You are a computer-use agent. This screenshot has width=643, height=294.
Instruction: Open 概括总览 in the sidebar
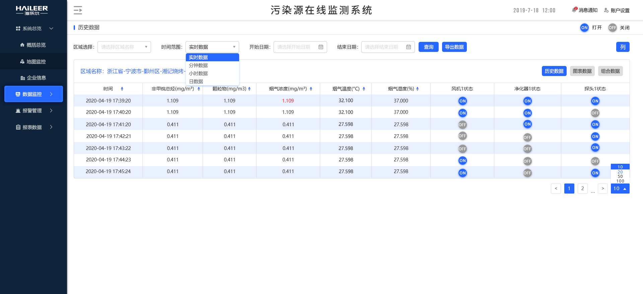pos(33,45)
